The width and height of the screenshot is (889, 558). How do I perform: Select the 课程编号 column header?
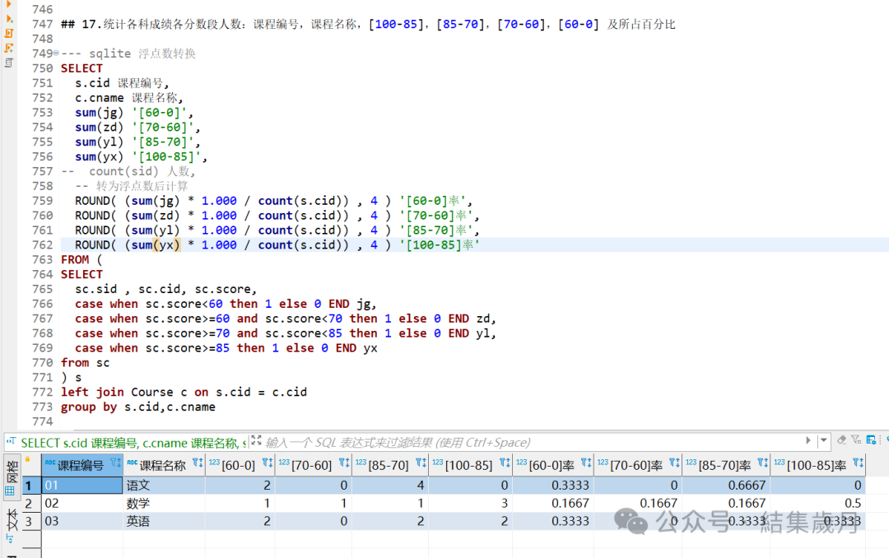(x=81, y=466)
